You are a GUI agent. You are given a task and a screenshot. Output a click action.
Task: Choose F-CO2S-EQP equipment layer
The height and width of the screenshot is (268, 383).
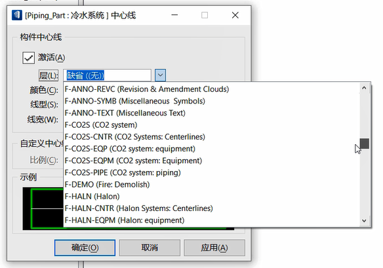[212, 149]
